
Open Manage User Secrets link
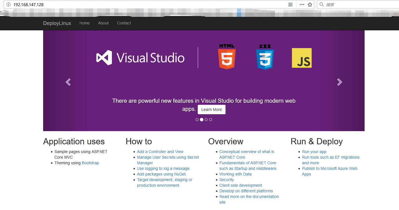(x=168, y=160)
